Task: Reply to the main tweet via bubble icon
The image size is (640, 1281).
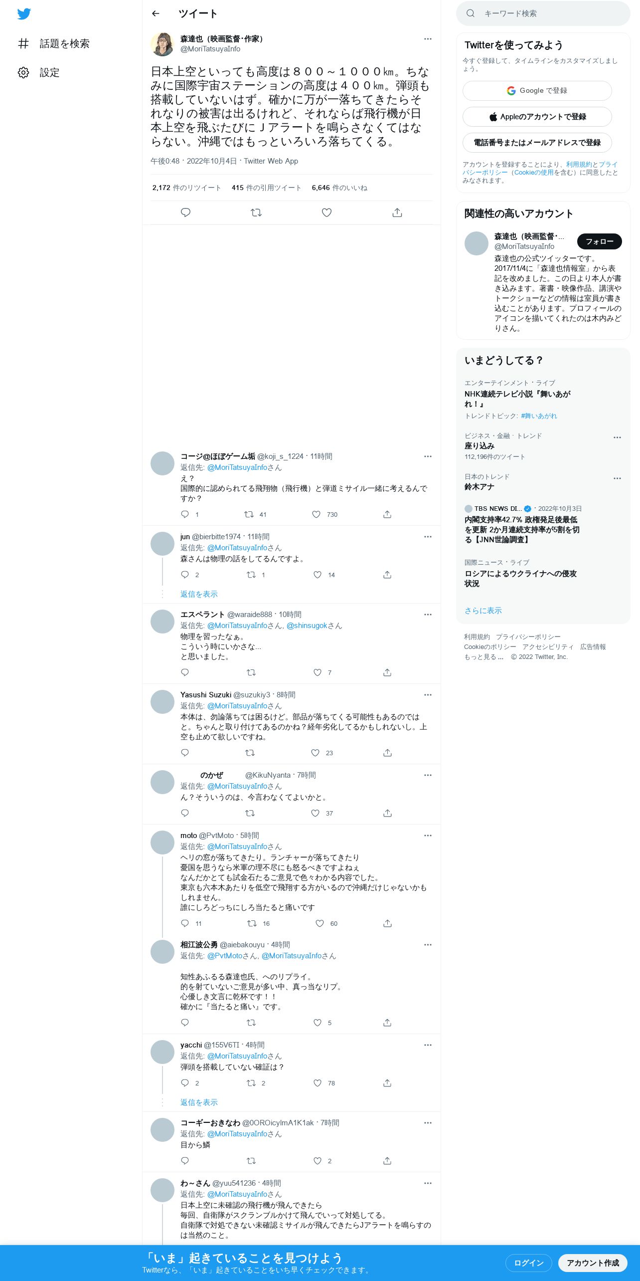Action: click(185, 213)
